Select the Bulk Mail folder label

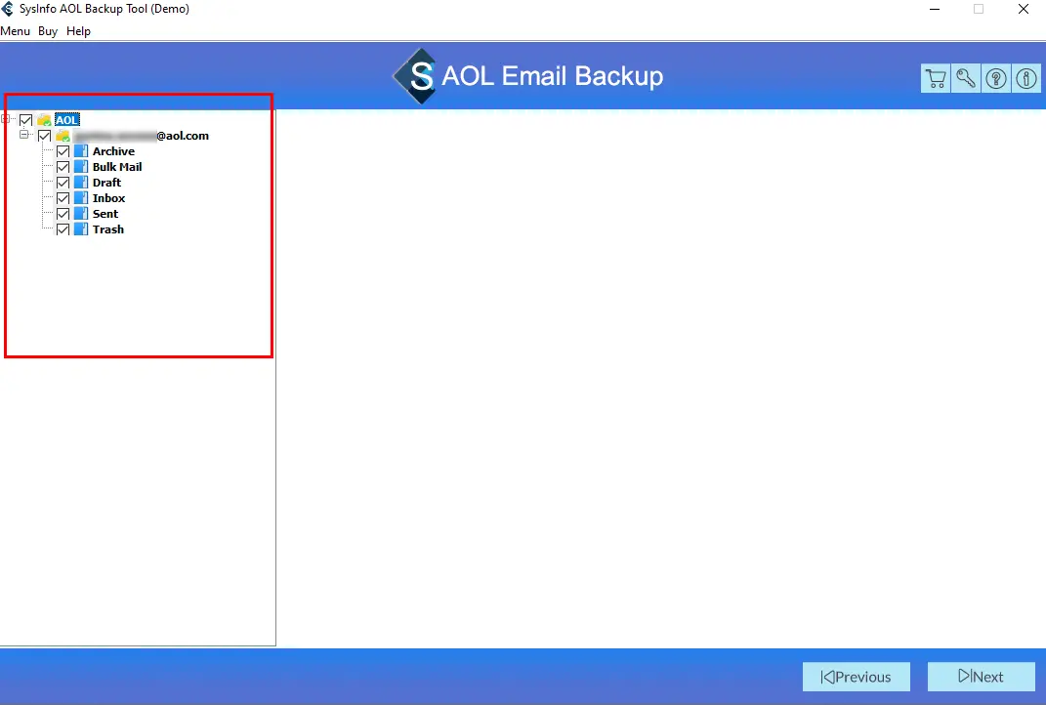pos(117,167)
